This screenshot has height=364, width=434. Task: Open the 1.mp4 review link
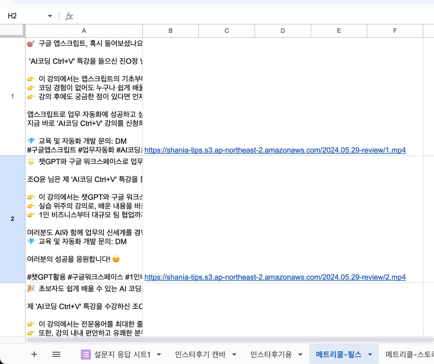click(275, 150)
